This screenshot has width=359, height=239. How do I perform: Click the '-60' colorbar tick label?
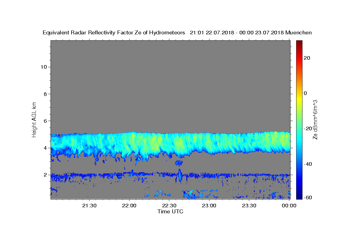click(308, 197)
